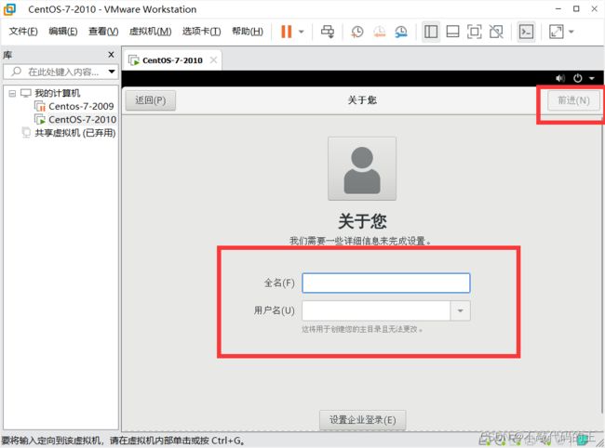Select 共享虚拟机 (已弃用) tree item
Image resolution: width=605 pixels, height=448 pixels.
click(x=74, y=133)
